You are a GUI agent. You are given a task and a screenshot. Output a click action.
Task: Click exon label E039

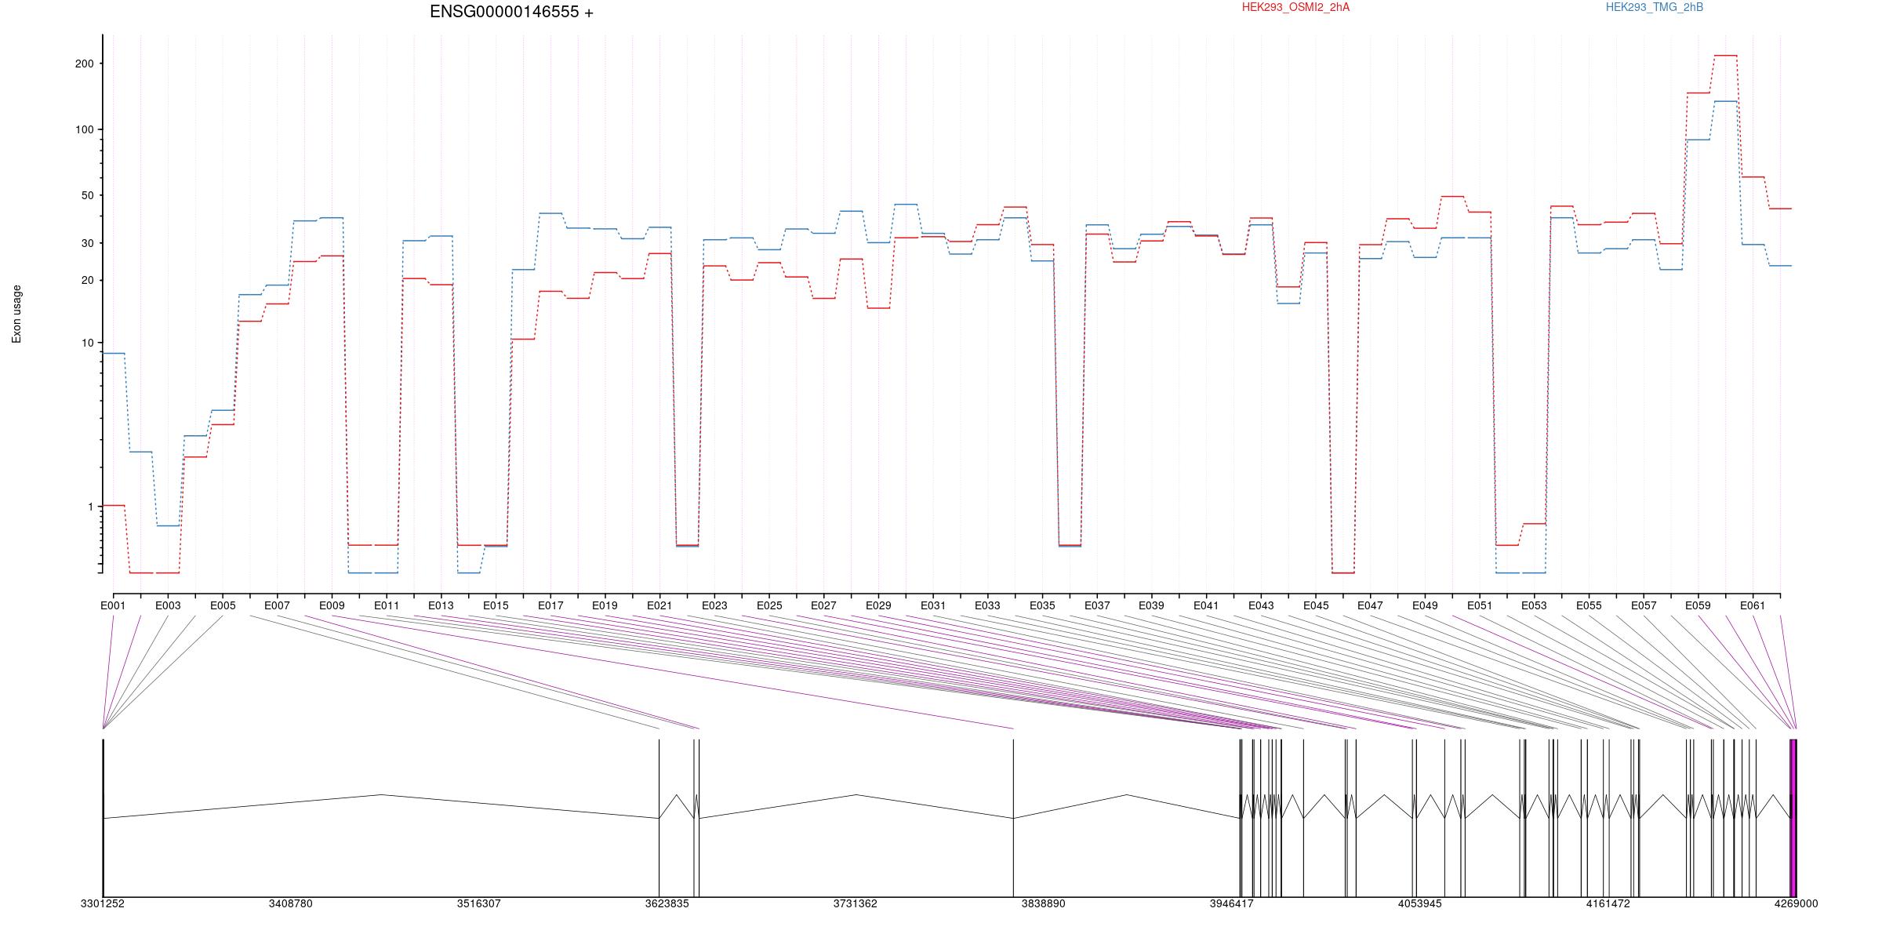pyautogui.click(x=1151, y=605)
